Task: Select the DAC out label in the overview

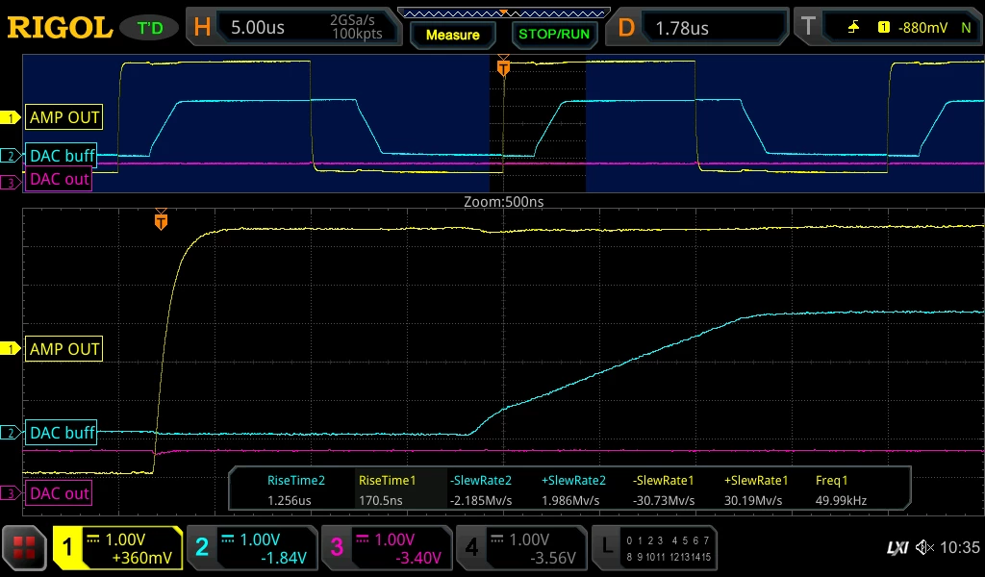Action: click(x=59, y=180)
